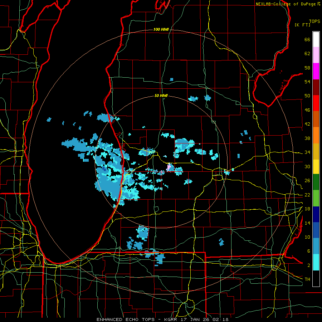Click the navy 18 K FT legend swatch

click(316, 214)
